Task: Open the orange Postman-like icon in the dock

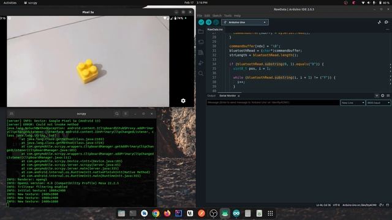Action: point(202,213)
